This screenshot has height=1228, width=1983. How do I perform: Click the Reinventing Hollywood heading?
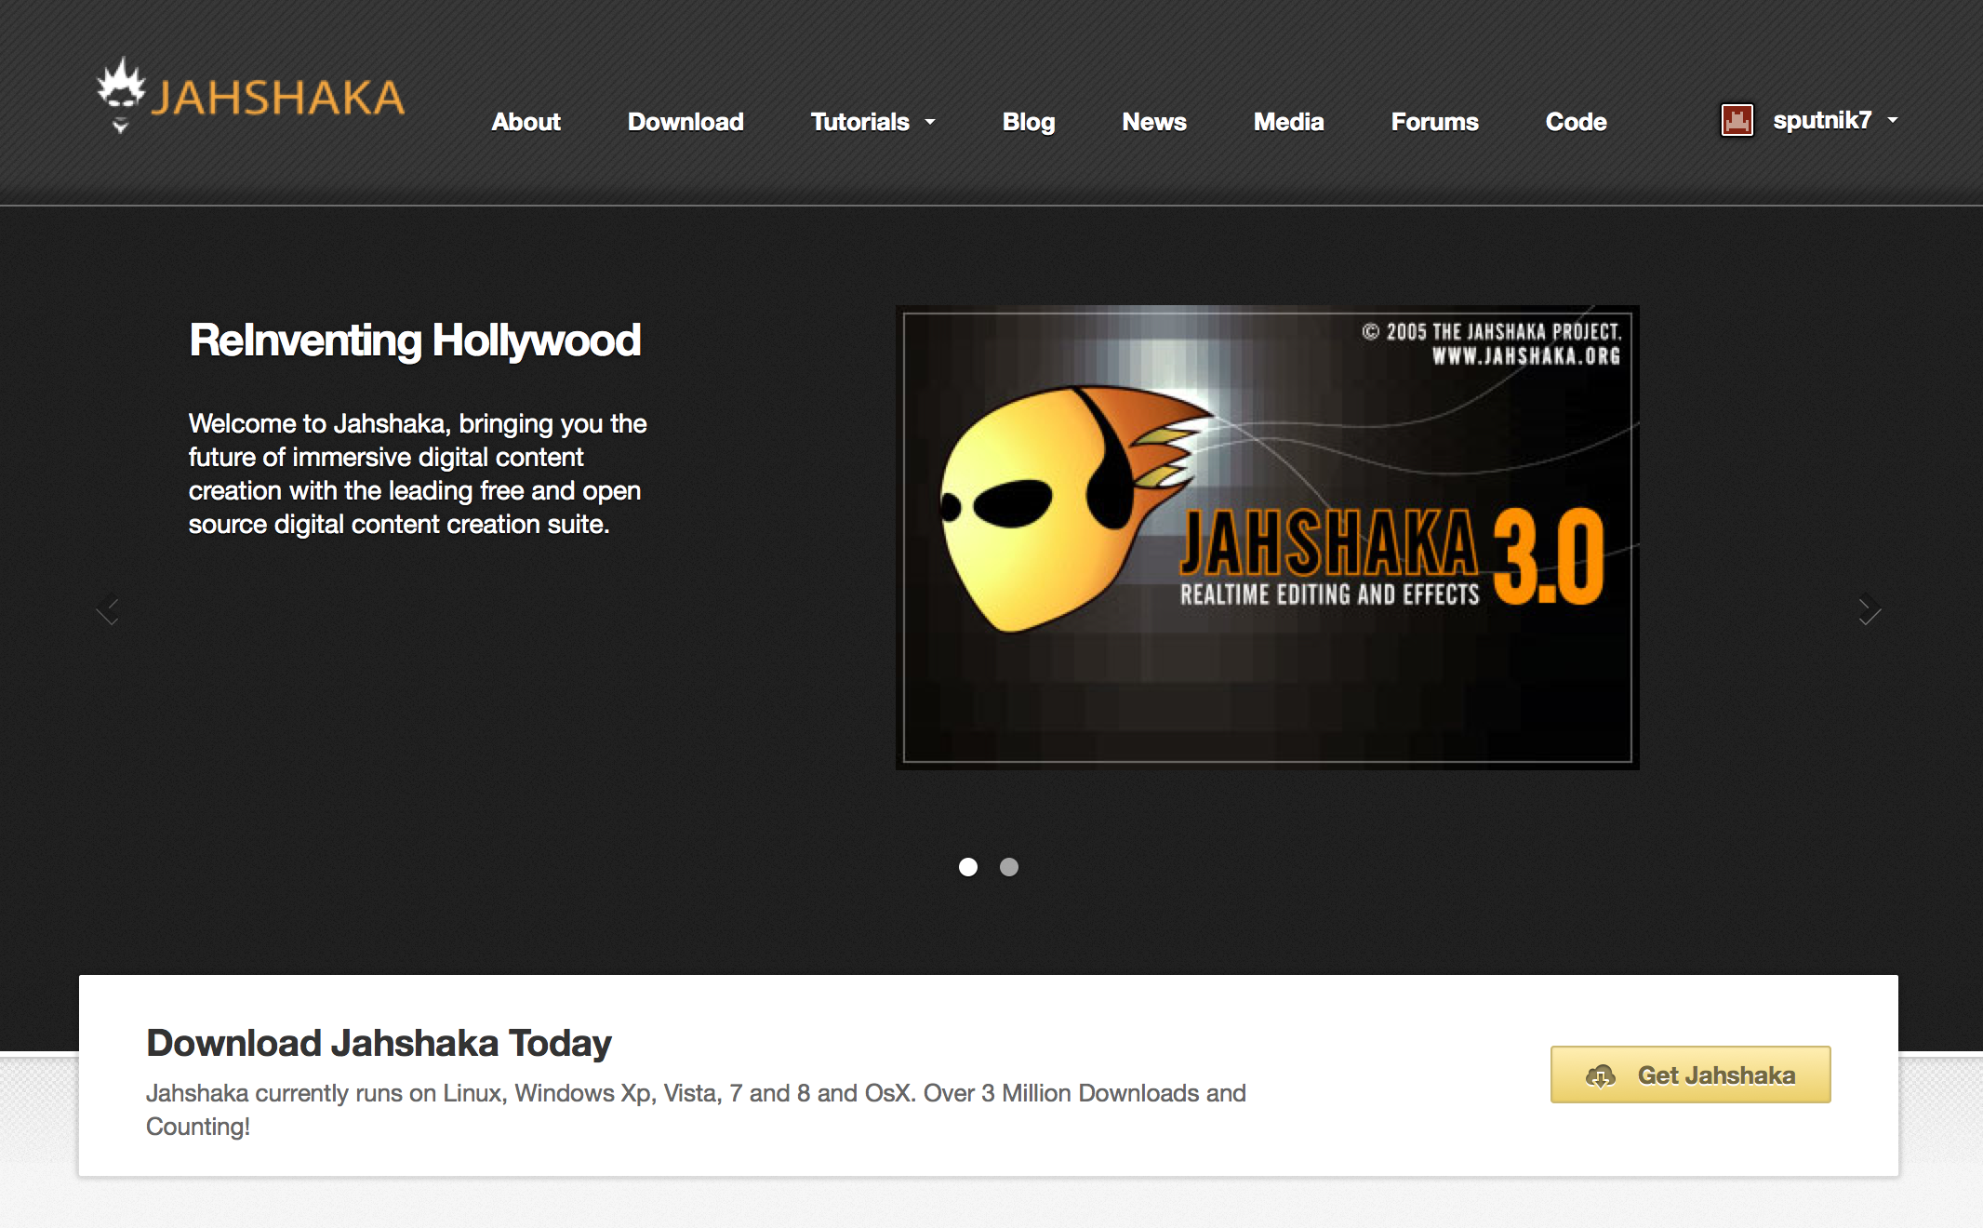415,340
